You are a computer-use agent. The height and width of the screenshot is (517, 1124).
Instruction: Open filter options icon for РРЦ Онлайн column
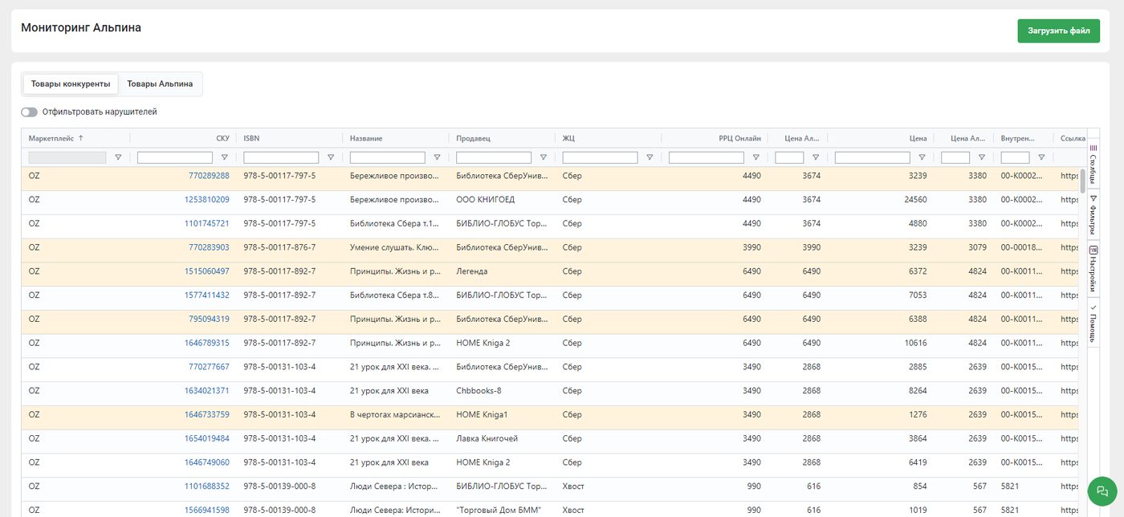pos(755,158)
